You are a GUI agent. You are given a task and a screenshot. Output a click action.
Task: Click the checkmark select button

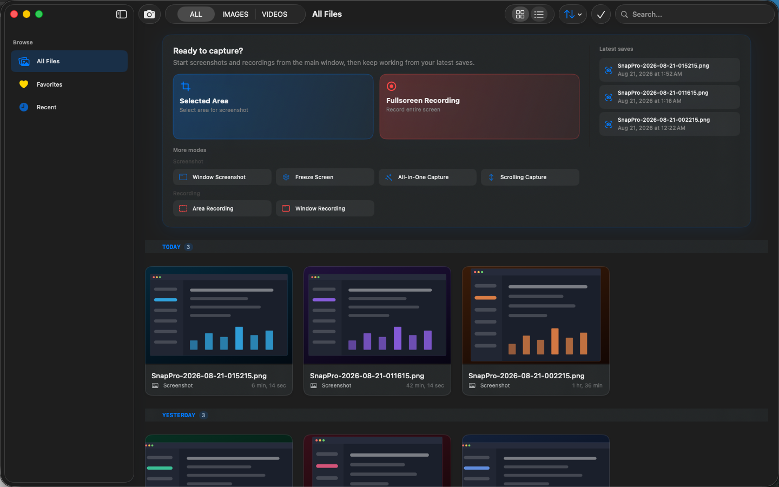[x=601, y=15]
